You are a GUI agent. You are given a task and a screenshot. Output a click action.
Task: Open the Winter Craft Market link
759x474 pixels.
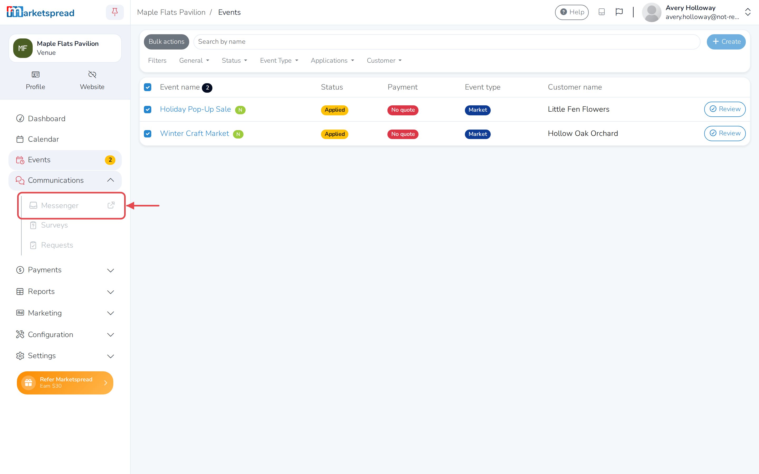(194, 134)
